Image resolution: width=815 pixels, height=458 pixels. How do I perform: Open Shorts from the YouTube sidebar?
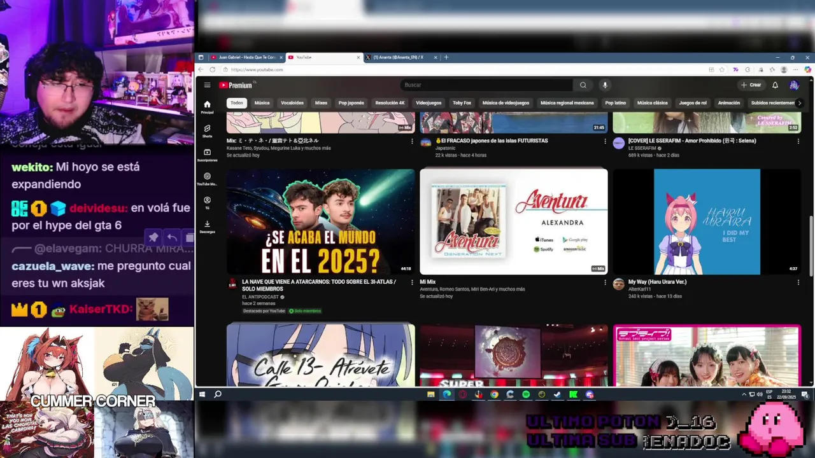(x=207, y=131)
